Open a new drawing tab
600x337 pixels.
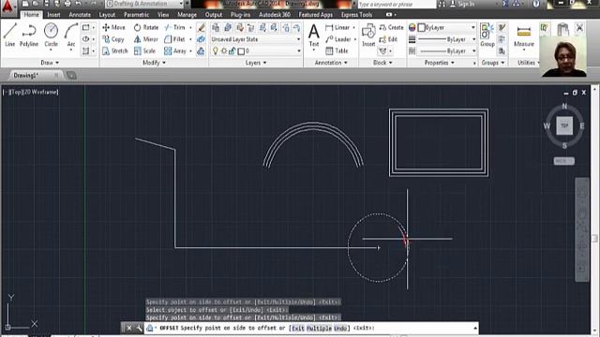(x=71, y=75)
